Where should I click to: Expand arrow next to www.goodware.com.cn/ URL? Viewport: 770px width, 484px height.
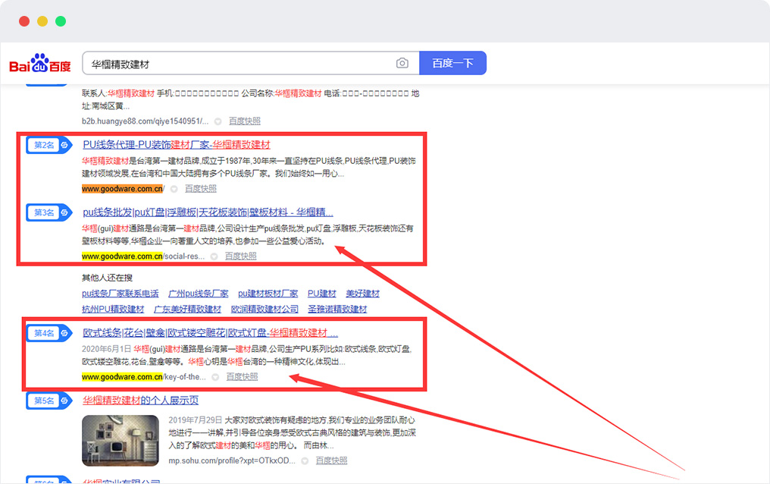pos(174,189)
